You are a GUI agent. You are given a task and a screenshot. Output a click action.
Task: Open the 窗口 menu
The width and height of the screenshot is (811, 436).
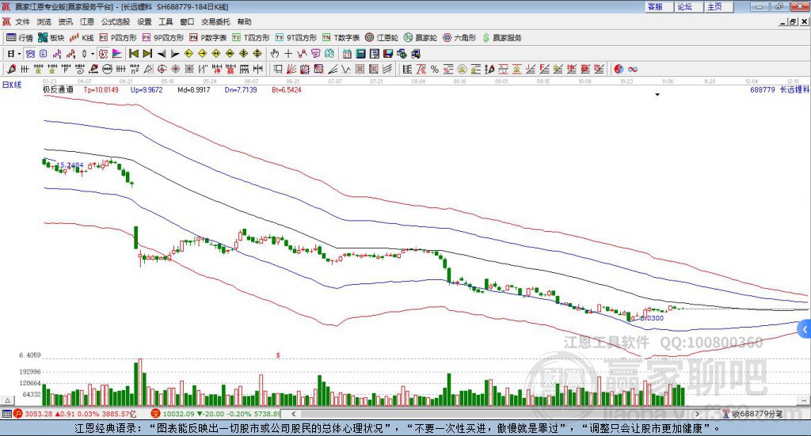187,21
